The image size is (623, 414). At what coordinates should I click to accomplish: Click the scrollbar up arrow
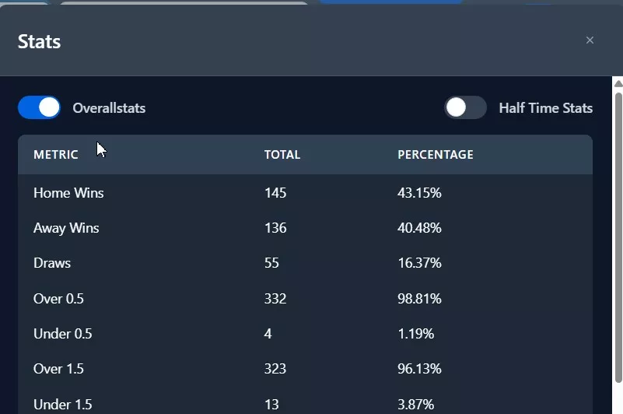pyautogui.click(x=618, y=83)
